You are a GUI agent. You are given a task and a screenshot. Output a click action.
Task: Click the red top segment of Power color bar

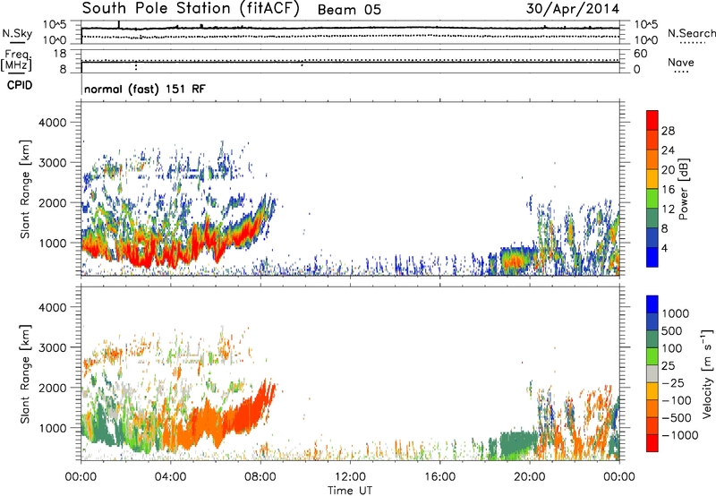(x=652, y=121)
